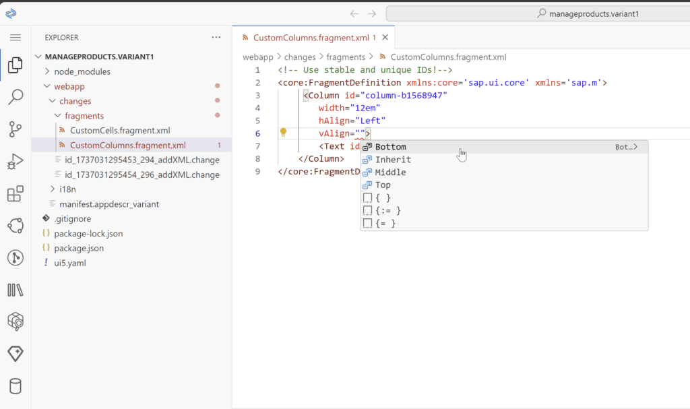Choose Inherit from autocomplete suggestions
The image size is (690, 409).
pyautogui.click(x=504, y=160)
